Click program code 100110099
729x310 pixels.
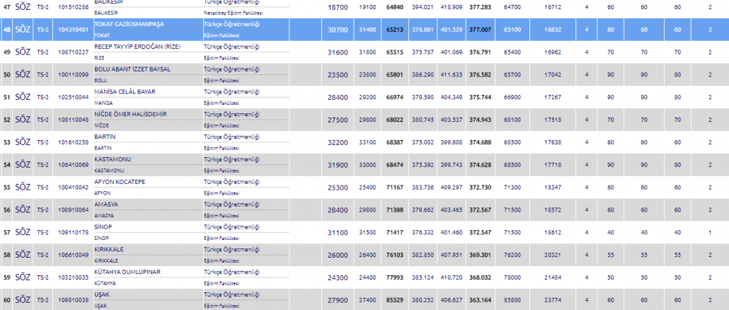[72, 74]
